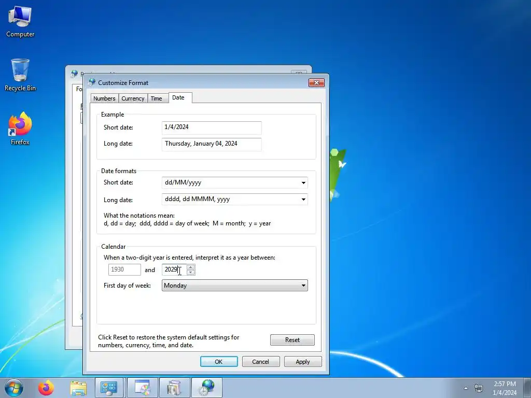Click the Customize Format title bar globe icon

pos(92,82)
